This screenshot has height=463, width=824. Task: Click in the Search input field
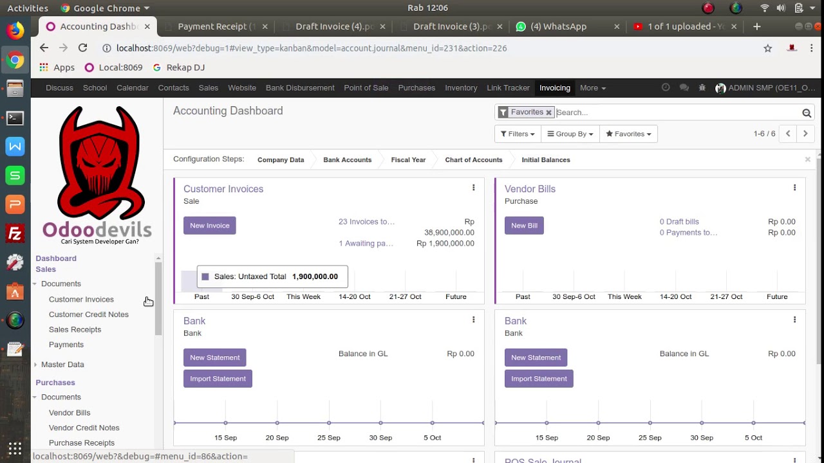[x=676, y=113]
